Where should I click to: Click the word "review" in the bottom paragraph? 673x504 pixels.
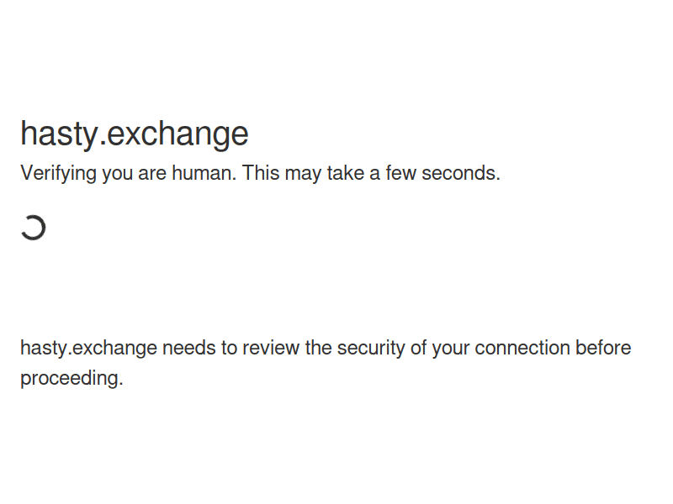pos(271,349)
